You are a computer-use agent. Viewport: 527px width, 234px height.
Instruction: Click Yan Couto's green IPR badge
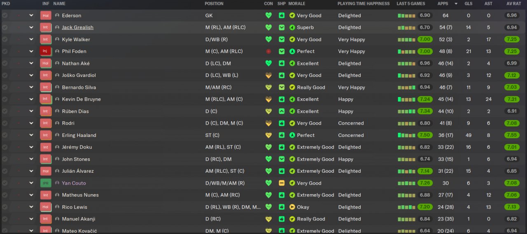click(x=45, y=183)
